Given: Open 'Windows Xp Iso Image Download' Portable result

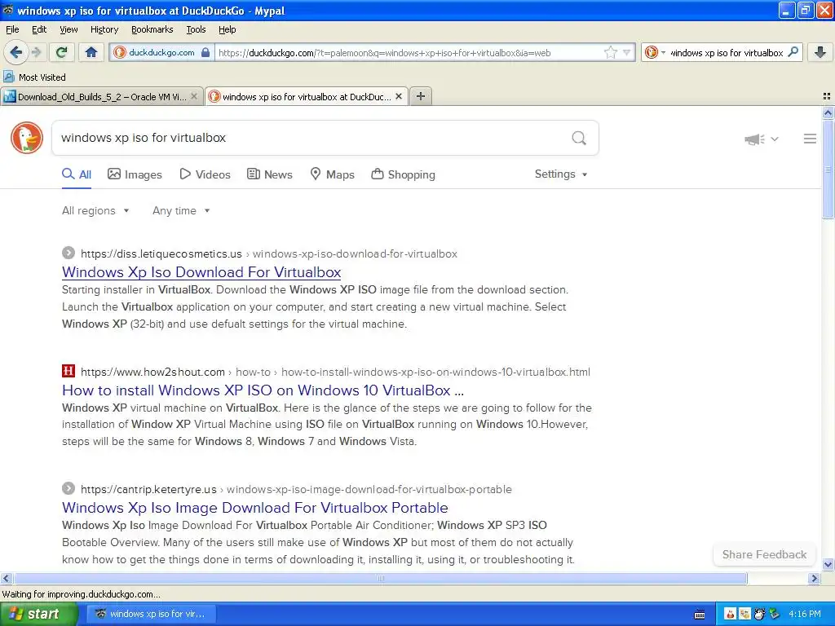Looking at the screenshot, I should [x=255, y=508].
